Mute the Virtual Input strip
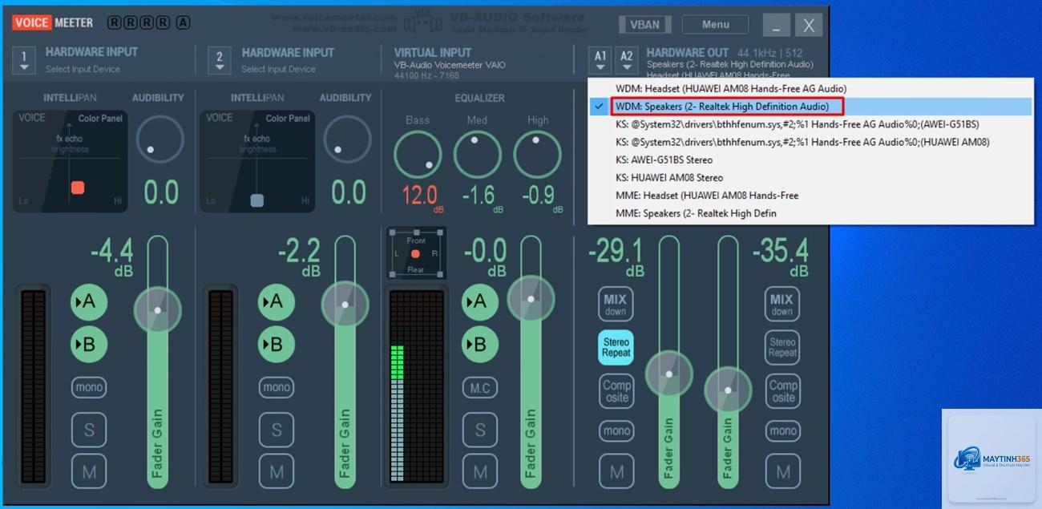Viewport: 1042px width, 509px height. click(480, 471)
